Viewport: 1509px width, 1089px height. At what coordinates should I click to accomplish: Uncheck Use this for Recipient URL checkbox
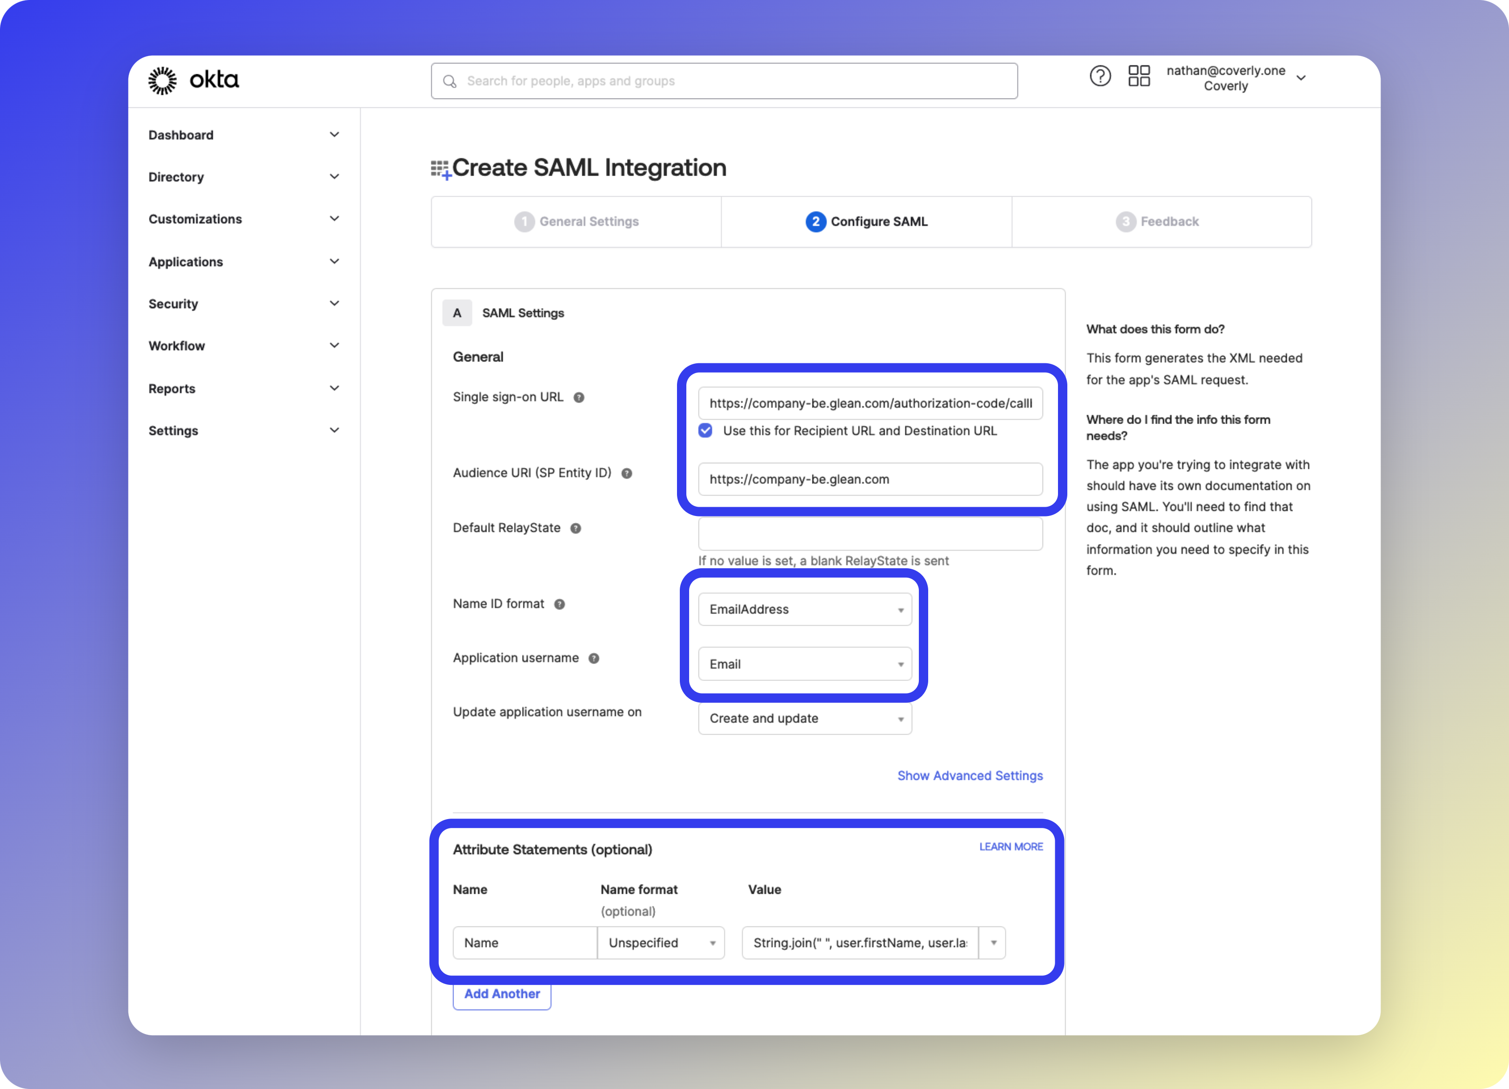[x=705, y=431]
